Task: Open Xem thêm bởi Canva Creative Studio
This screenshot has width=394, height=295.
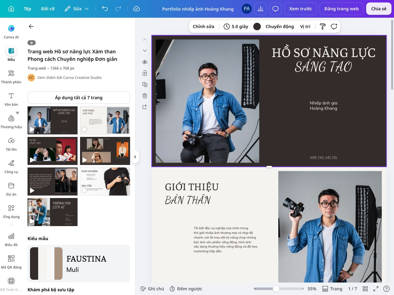Action: coord(69,78)
